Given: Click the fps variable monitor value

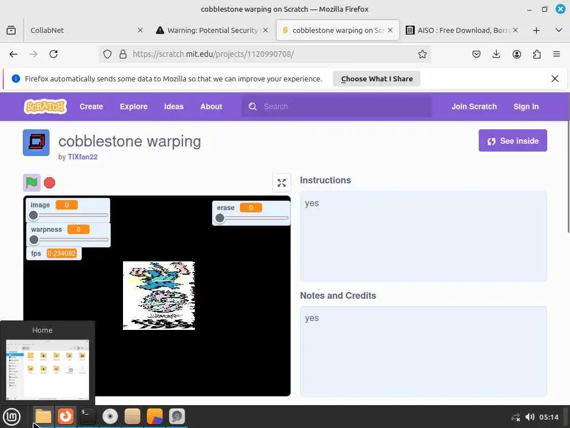Looking at the screenshot, I should (62, 254).
